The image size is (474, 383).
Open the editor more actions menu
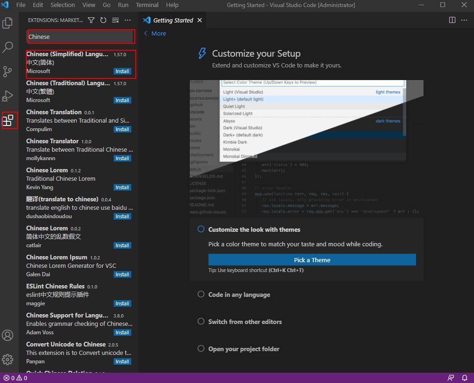[x=464, y=20]
